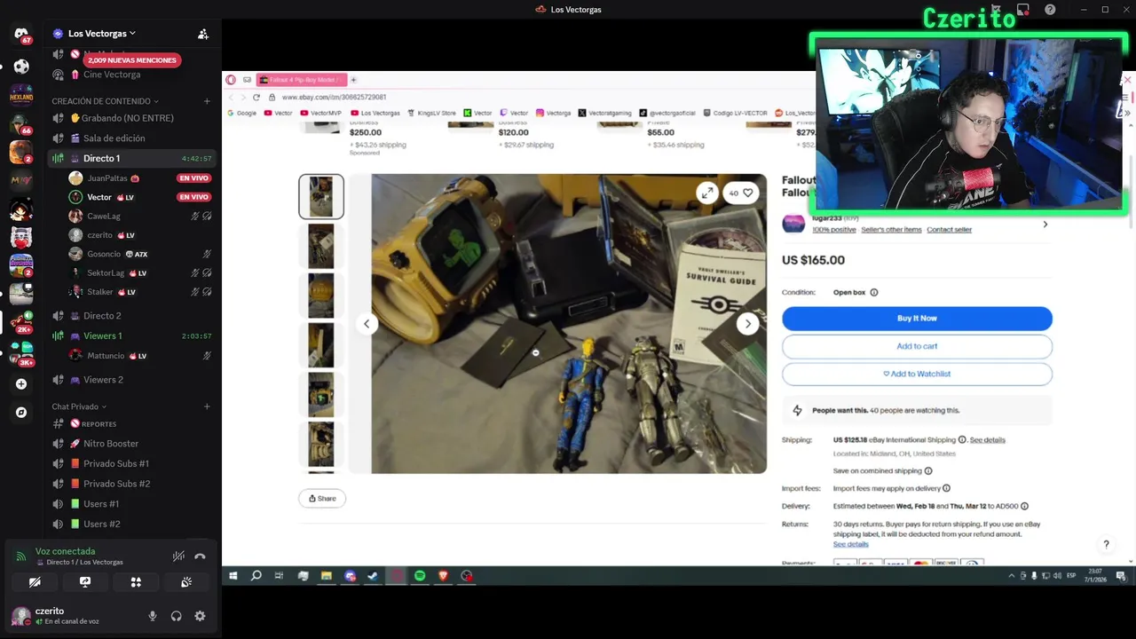Open Spotify in the streamed taskbar

(420, 576)
